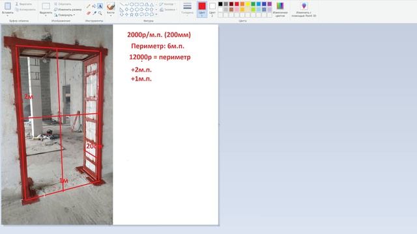Viewport: 417px width, 234px height.
Task: Click Copy (Копировать) button
Action: tap(25, 10)
